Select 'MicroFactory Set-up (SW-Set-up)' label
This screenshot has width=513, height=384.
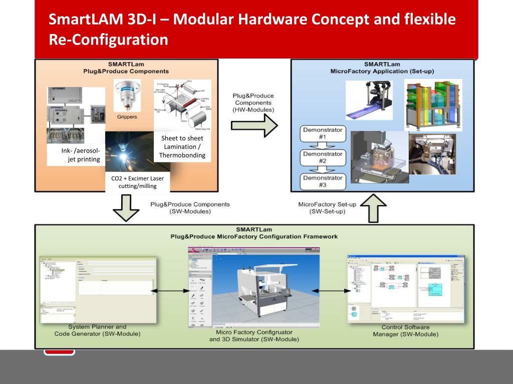click(327, 208)
